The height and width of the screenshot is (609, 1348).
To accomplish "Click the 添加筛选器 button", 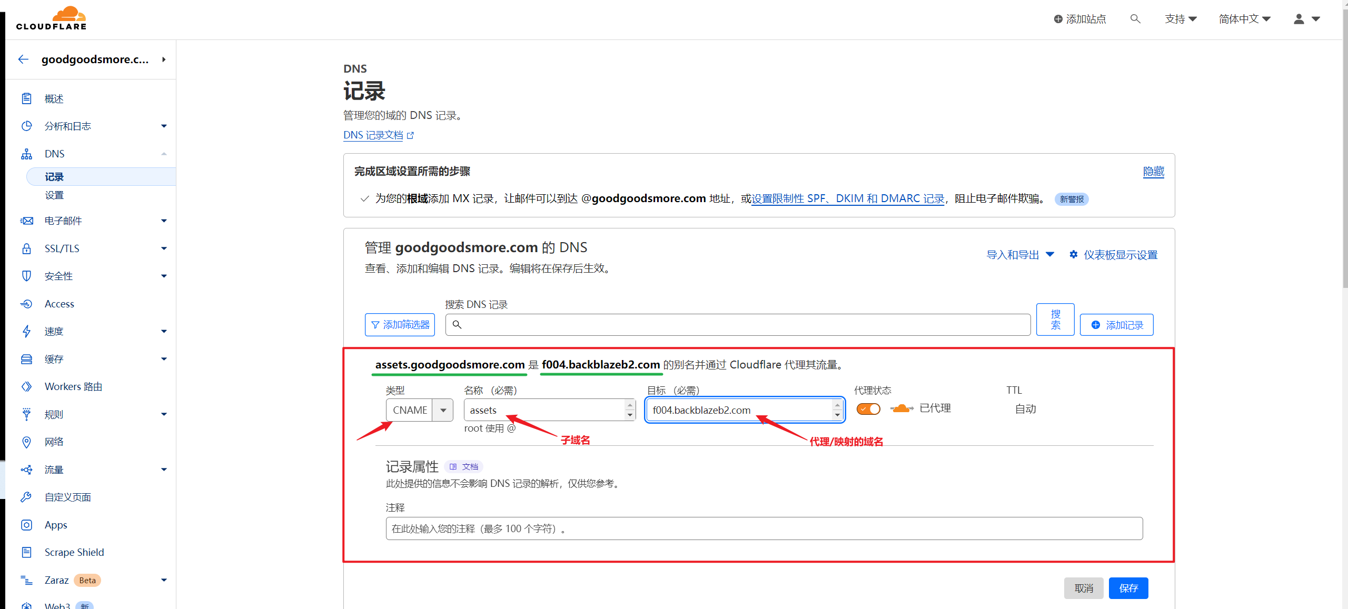I will coord(400,325).
